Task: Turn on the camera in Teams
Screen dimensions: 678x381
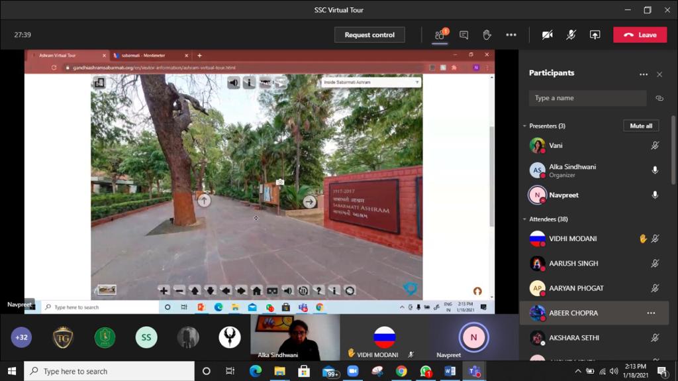Action: click(548, 34)
